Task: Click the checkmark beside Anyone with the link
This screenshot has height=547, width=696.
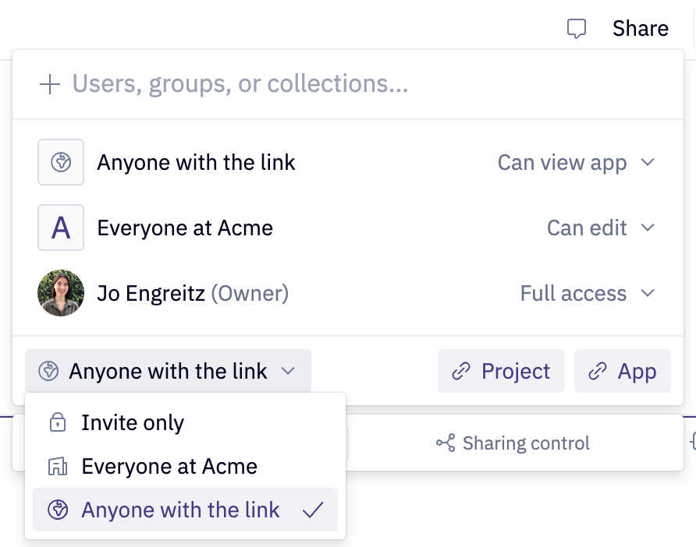Action: click(x=314, y=510)
